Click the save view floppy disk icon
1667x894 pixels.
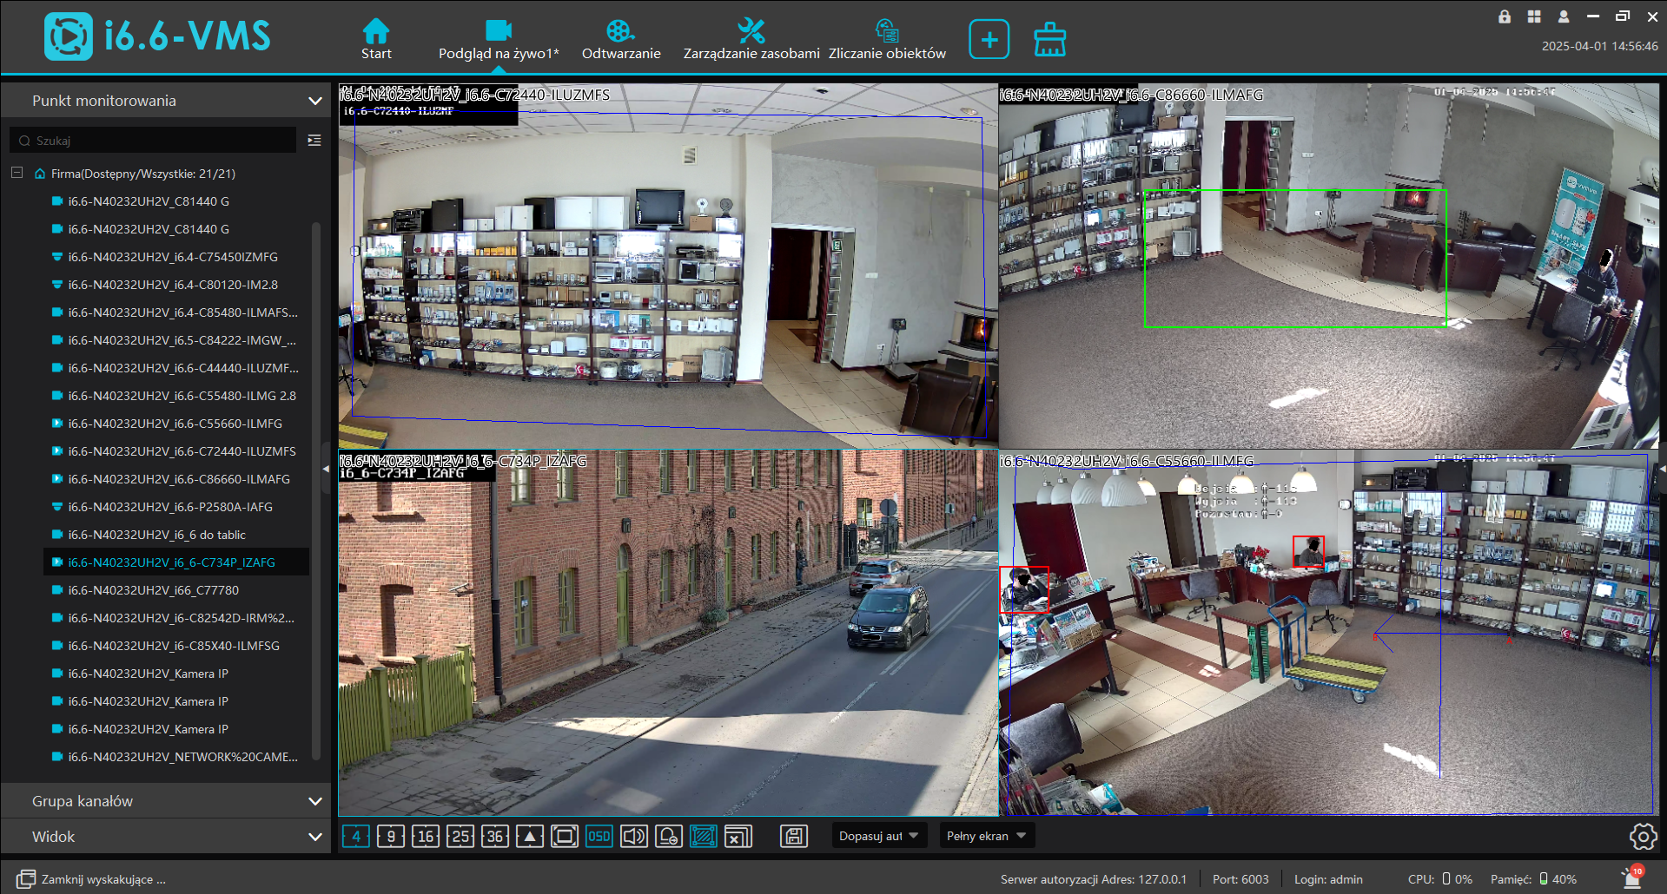coord(794,836)
